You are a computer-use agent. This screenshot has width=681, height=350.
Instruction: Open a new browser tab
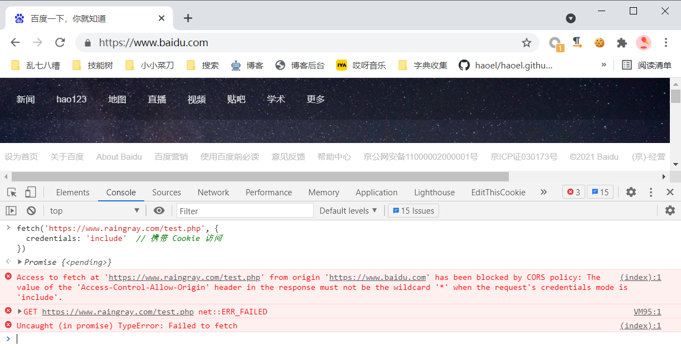tap(188, 18)
